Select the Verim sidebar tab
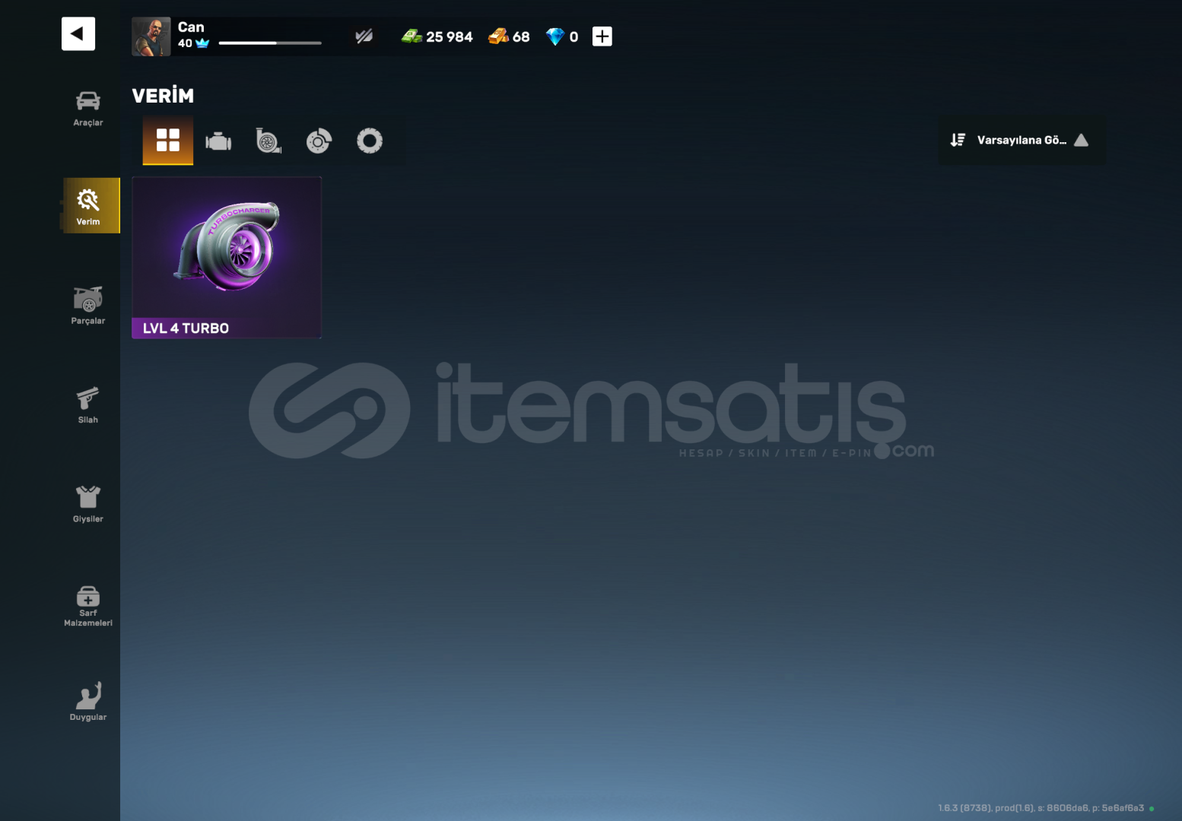Image resolution: width=1182 pixels, height=821 pixels. [91, 205]
